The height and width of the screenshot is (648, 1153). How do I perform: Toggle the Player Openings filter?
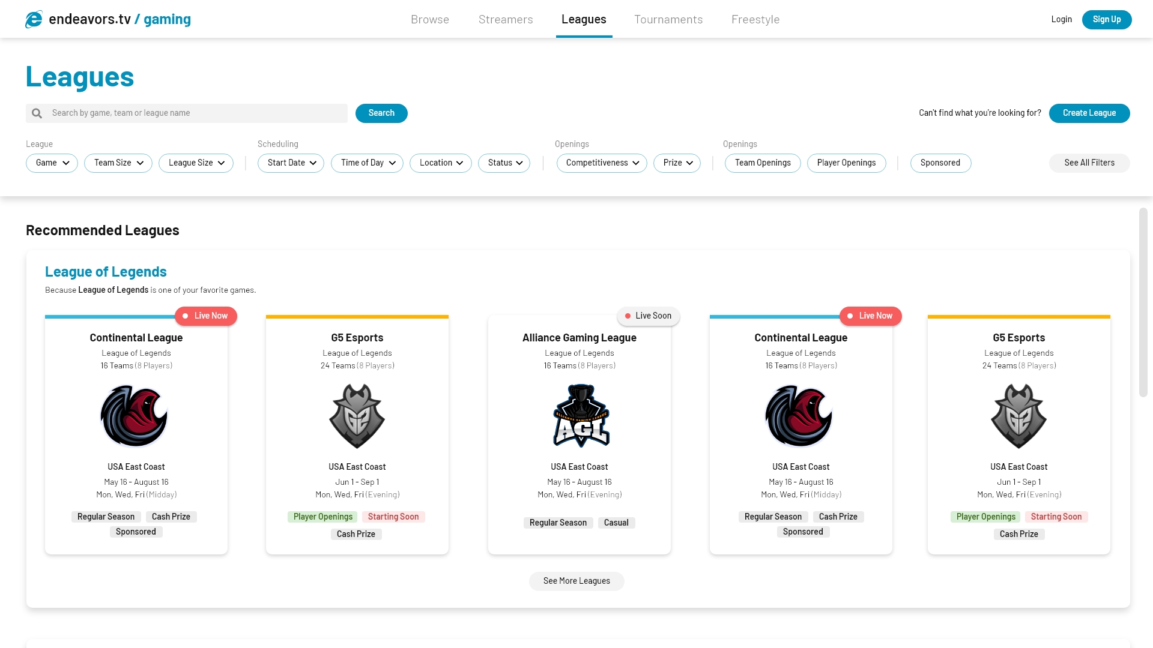(846, 163)
